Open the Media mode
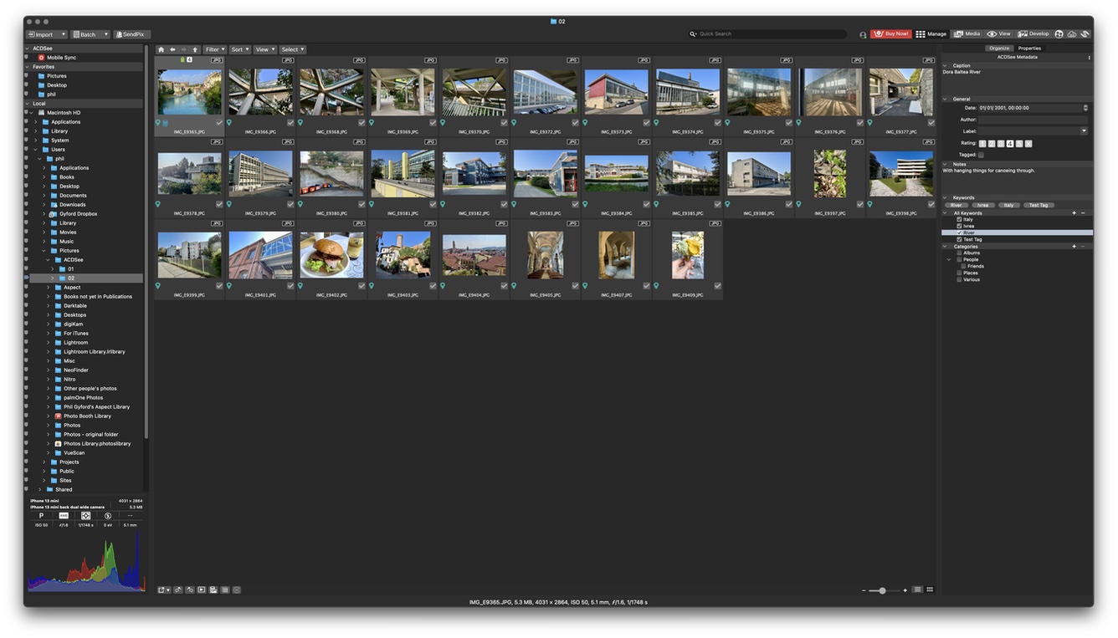The width and height of the screenshot is (1118, 638). [x=967, y=34]
